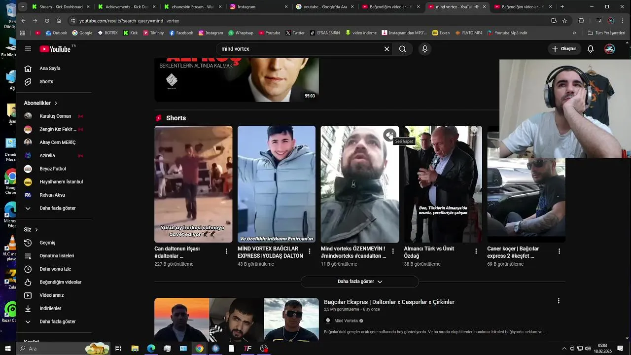Reload the page in Chrome
Screen dimensions: 631x355
point(47,21)
